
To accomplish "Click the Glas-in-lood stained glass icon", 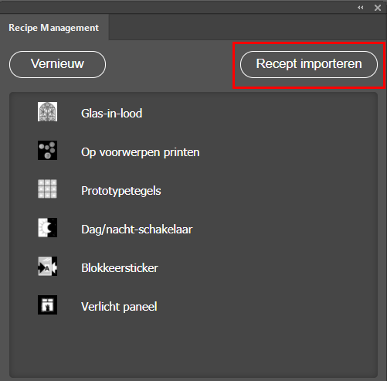I will 47,112.
